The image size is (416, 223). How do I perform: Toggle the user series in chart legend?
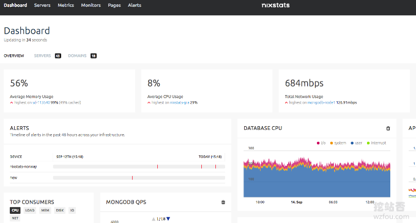point(356,143)
